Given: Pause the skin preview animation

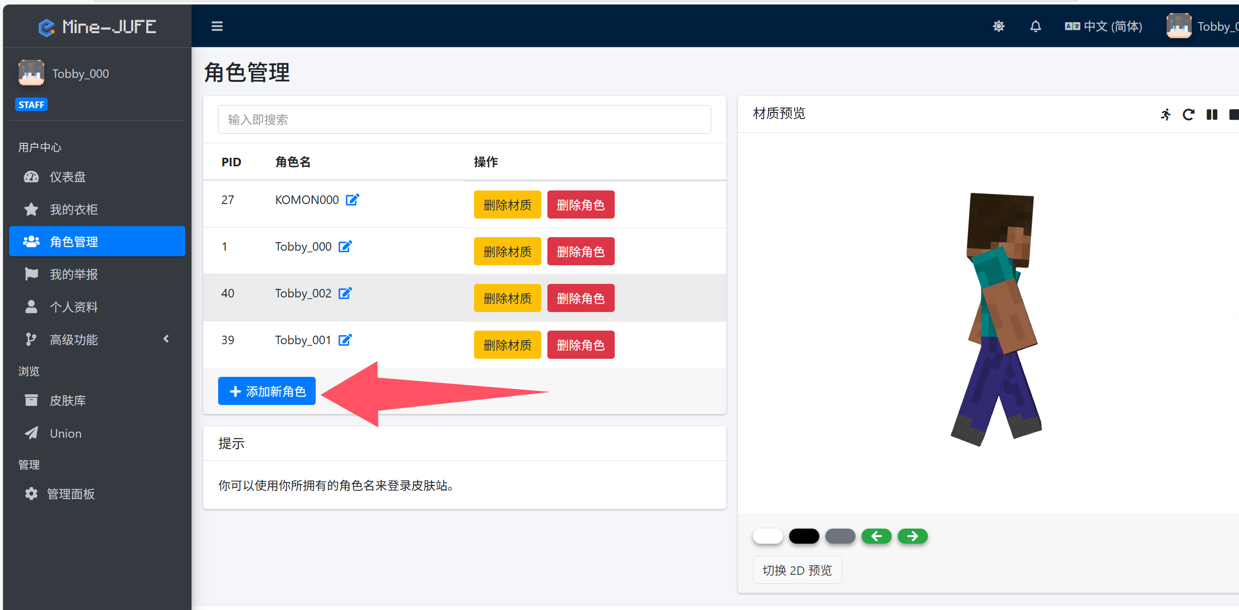Looking at the screenshot, I should pos(1212,115).
